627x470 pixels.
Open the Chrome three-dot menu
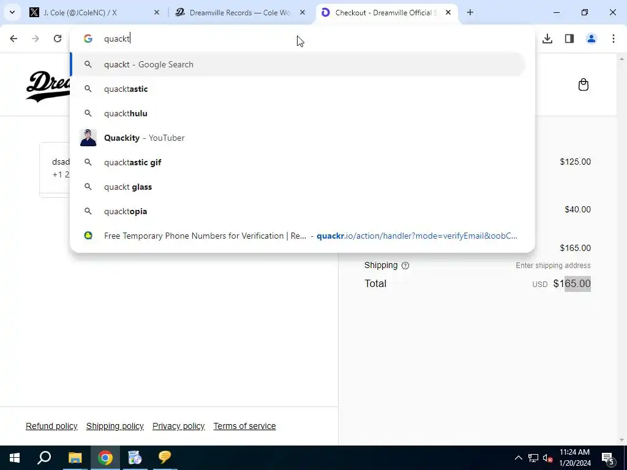tap(614, 39)
